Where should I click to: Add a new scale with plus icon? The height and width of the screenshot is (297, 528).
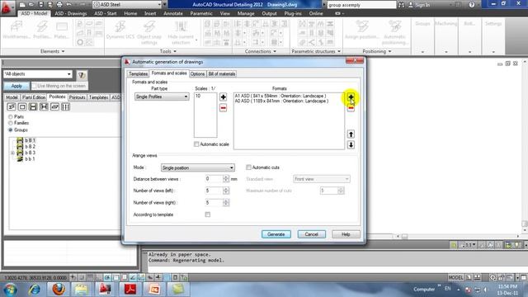[223, 97]
